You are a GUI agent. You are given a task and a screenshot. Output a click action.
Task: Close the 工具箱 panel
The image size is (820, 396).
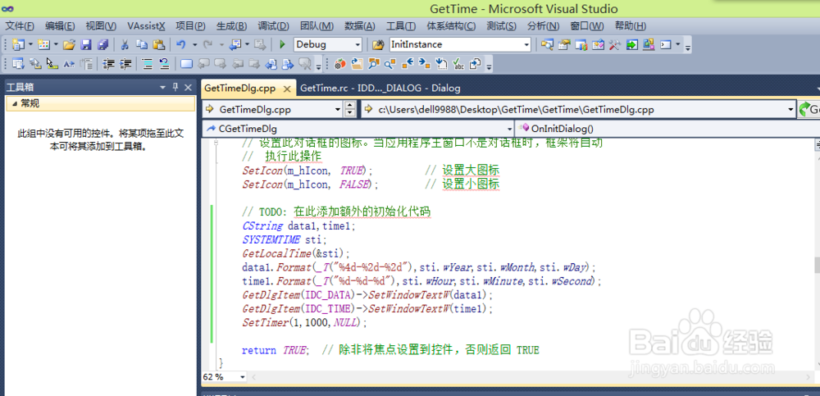point(189,88)
